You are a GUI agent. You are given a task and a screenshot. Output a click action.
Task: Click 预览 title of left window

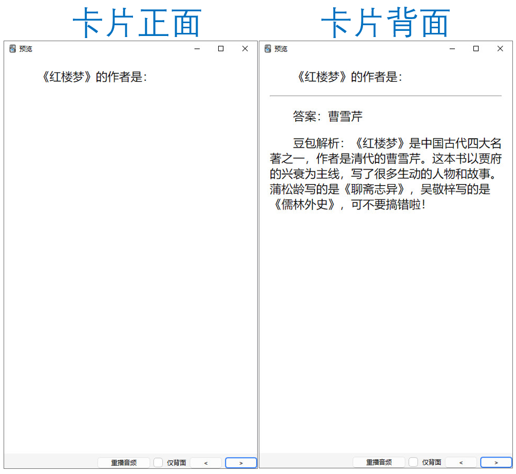[26, 49]
